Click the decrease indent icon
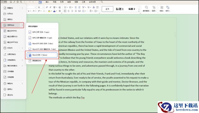This screenshot has width=199, height=113. [x=76, y=7]
